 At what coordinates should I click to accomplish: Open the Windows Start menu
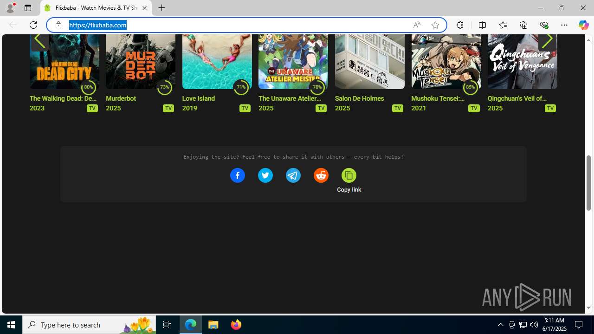tap(11, 325)
